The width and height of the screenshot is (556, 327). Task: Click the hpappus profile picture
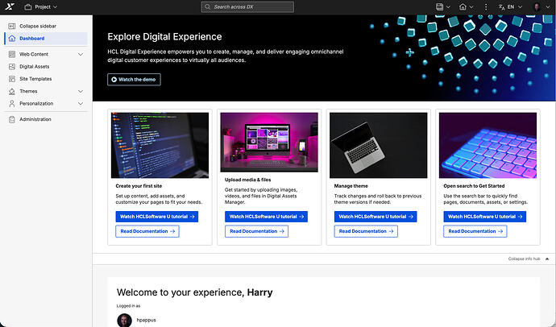click(x=124, y=320)
